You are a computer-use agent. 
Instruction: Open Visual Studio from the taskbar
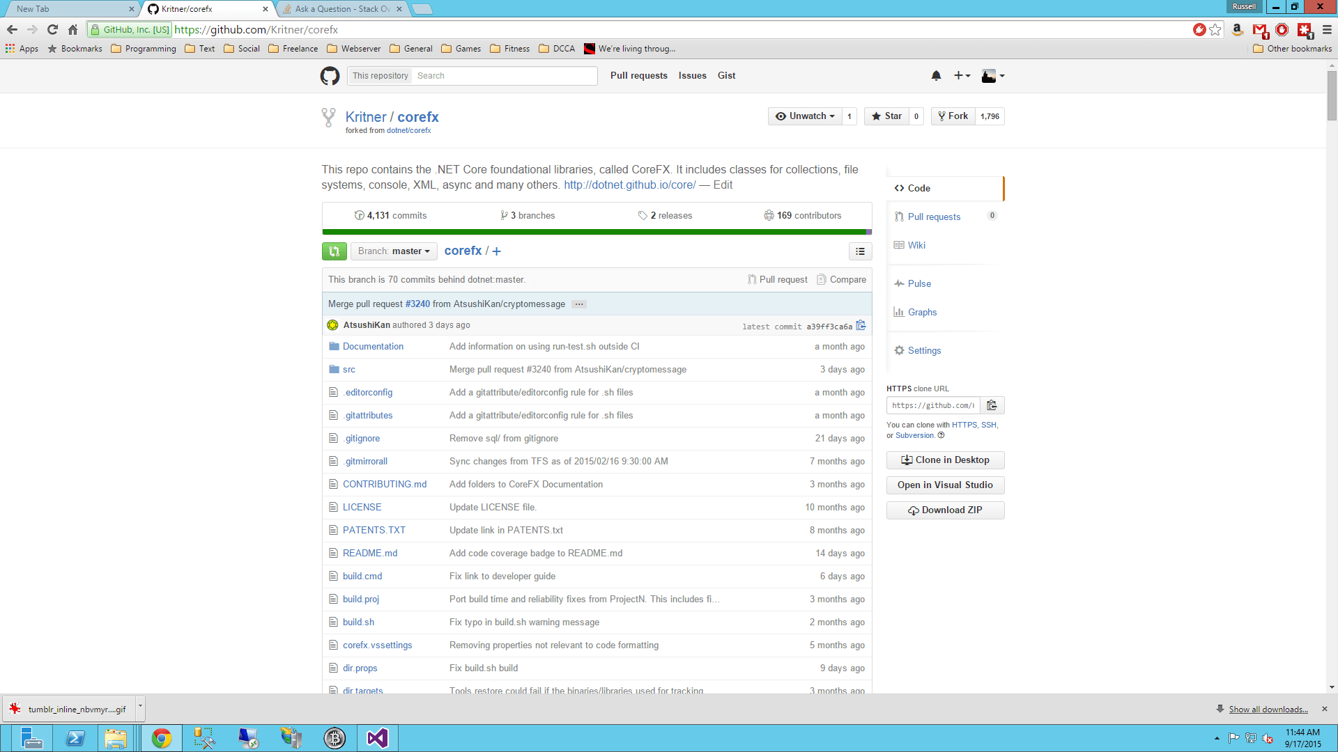377,738
